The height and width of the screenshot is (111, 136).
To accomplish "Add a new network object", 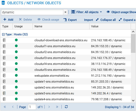I will pyautogui.click(x=8, y=20).
